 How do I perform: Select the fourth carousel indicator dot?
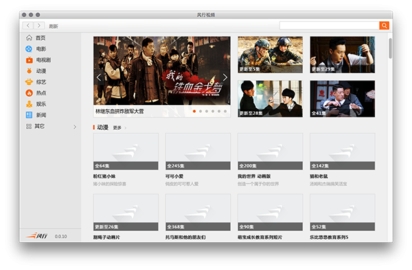click(x=213, y=111)
